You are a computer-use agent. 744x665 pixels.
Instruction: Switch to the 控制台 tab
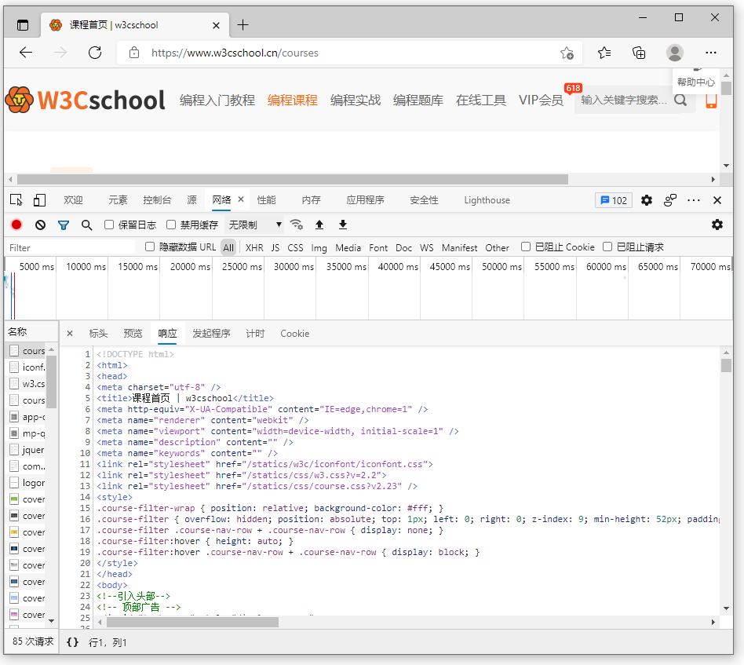point(157,200)
